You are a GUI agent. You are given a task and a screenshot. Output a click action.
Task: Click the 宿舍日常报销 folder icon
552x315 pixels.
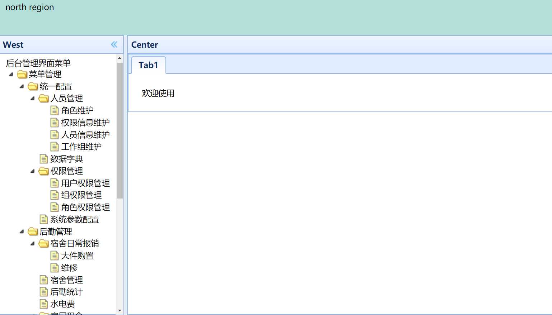point(44,244)
